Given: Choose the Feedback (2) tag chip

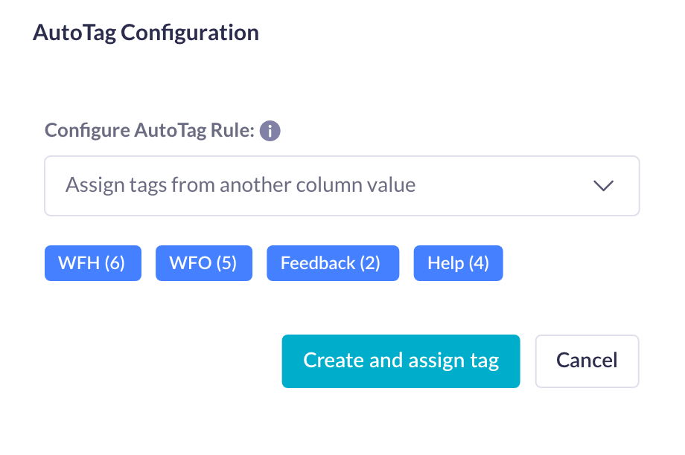Looking at the screenshot, I should click(x=332, y=262).
